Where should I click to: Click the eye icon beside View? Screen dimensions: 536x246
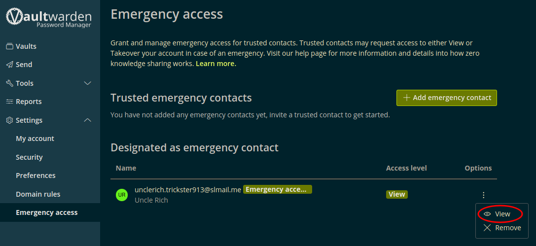coord(487,214)
